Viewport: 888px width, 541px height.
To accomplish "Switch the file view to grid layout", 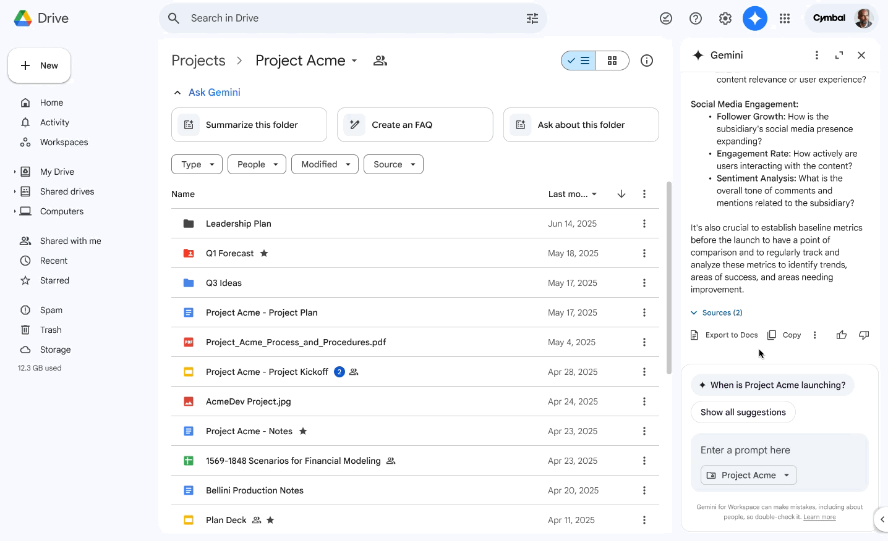I will point(612,60).
